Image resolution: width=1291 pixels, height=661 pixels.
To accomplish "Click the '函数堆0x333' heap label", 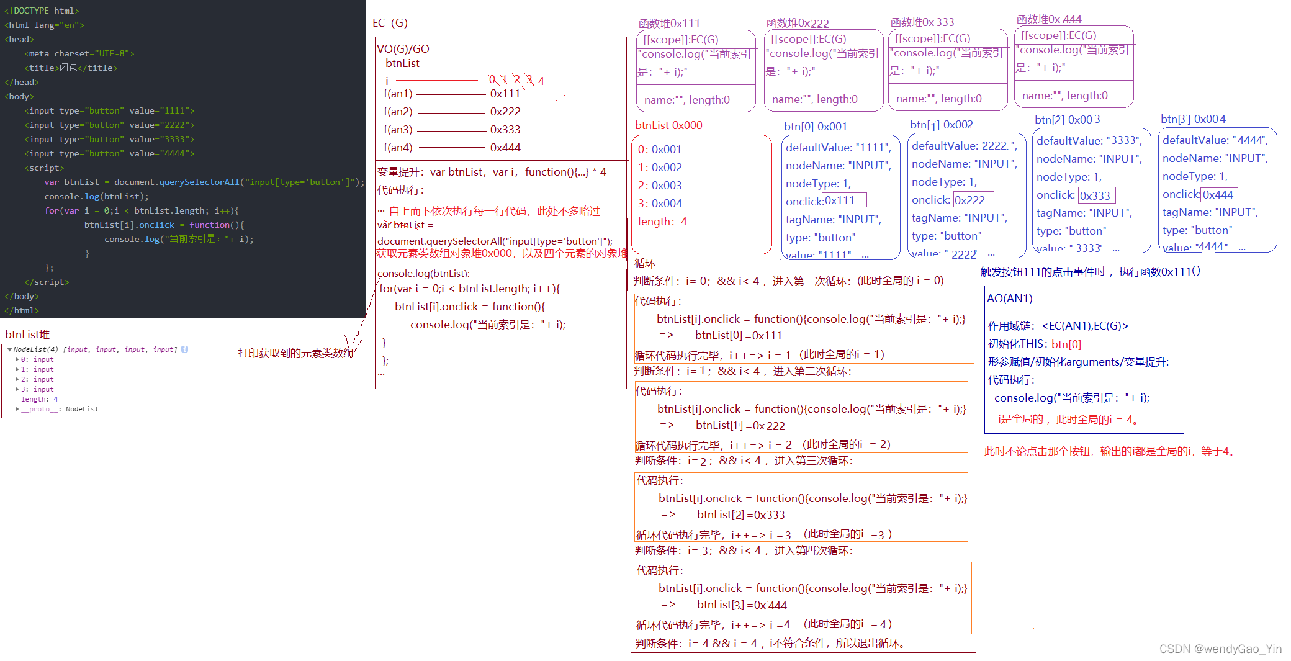I will pyautogui.click(x=922, y=22).
